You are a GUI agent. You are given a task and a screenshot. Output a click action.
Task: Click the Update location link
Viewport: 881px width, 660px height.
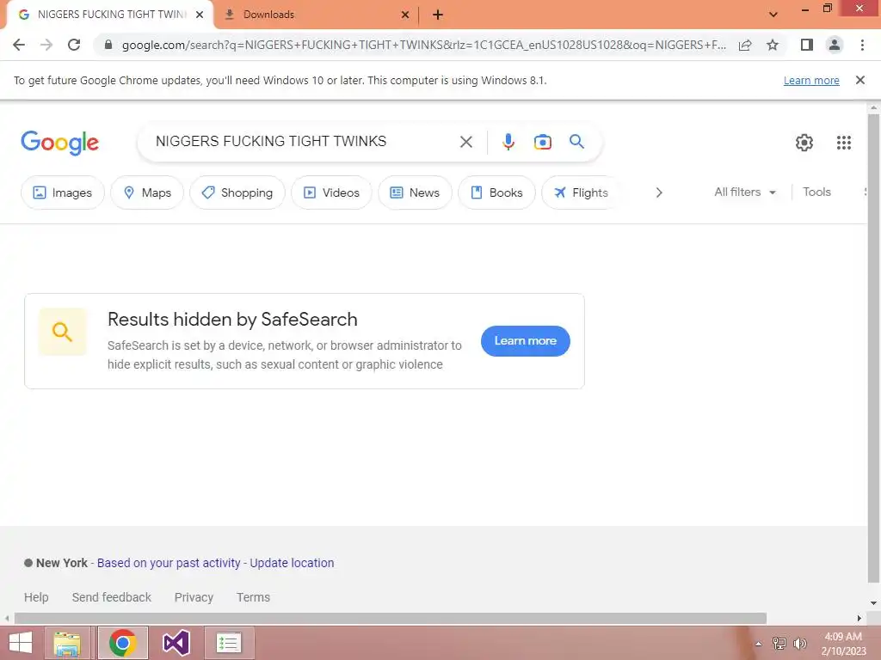(x=292, y=563)
